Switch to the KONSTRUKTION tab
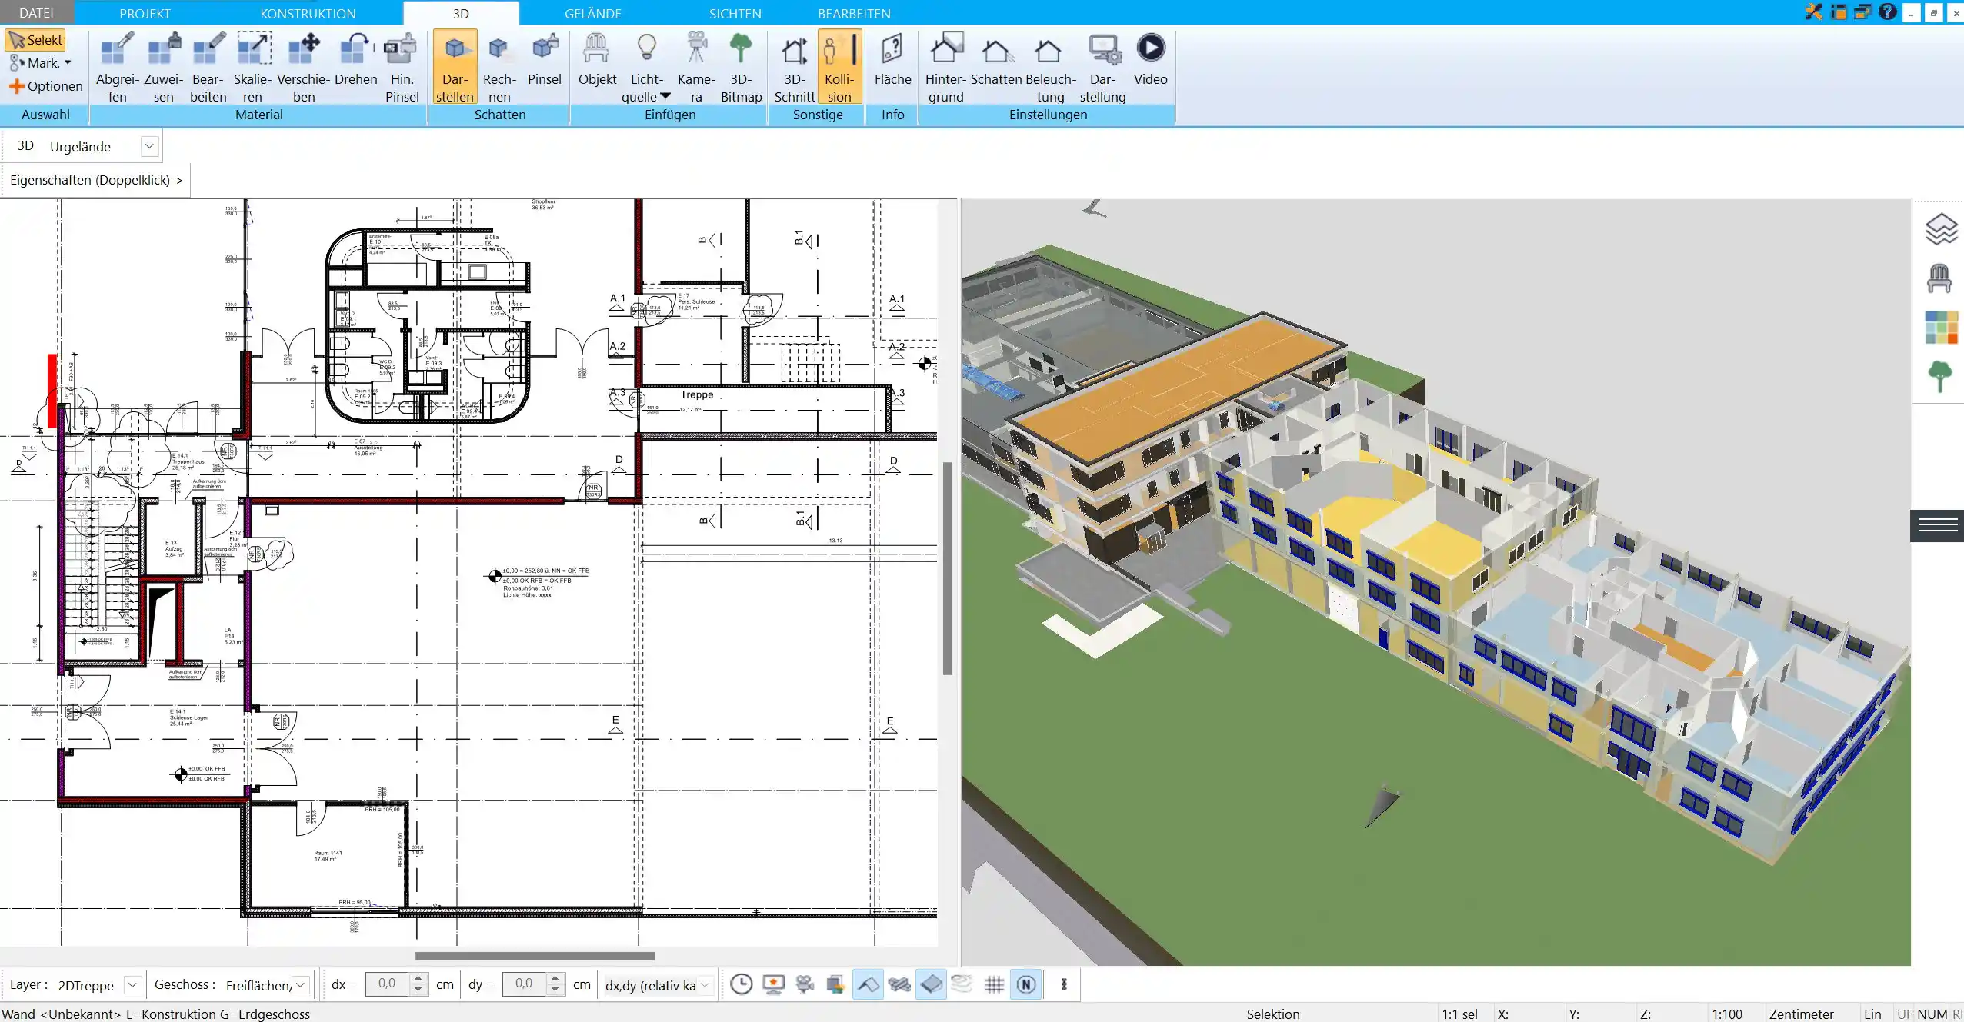1964x1022 pixels. [308, 13]
